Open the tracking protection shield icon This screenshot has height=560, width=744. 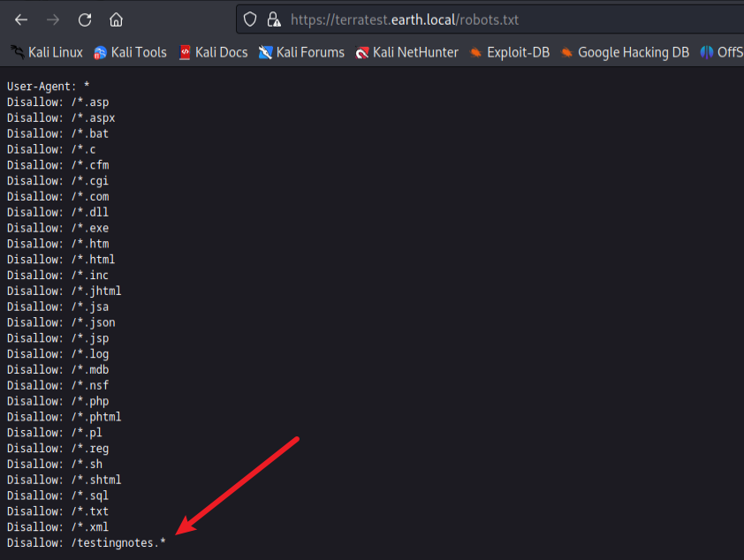[250, 19]
